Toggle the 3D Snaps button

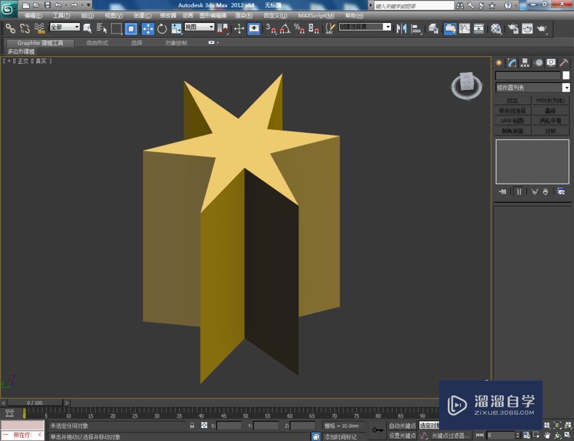[x=271, y=28]
